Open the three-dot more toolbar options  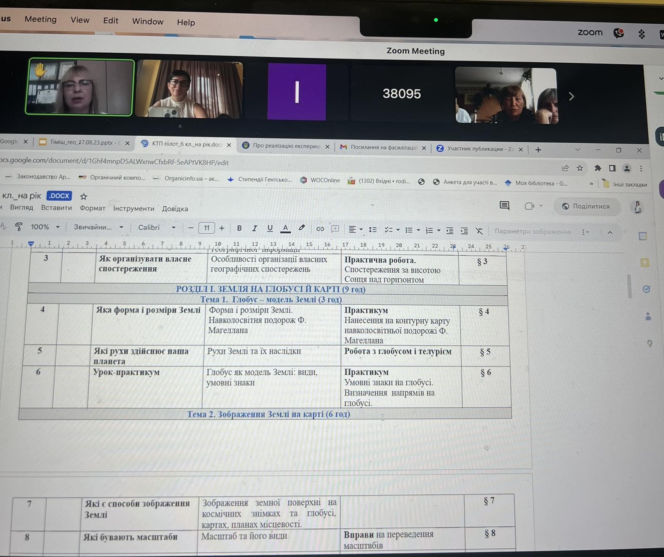tap(585, 232)
